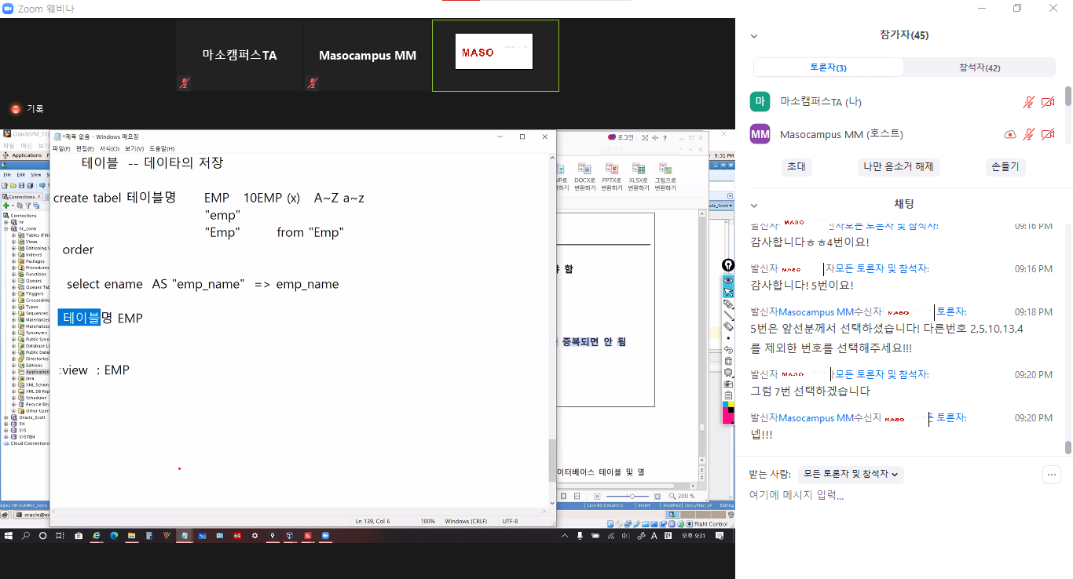Click the muted microphone icon for Masocampus MM host
The width and height of the screenshot is (1073, 579).
click(1028, 135)
